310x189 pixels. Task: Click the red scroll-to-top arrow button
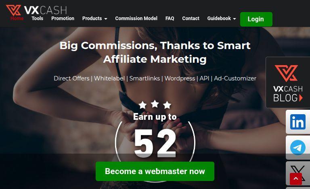coord(296,179)
